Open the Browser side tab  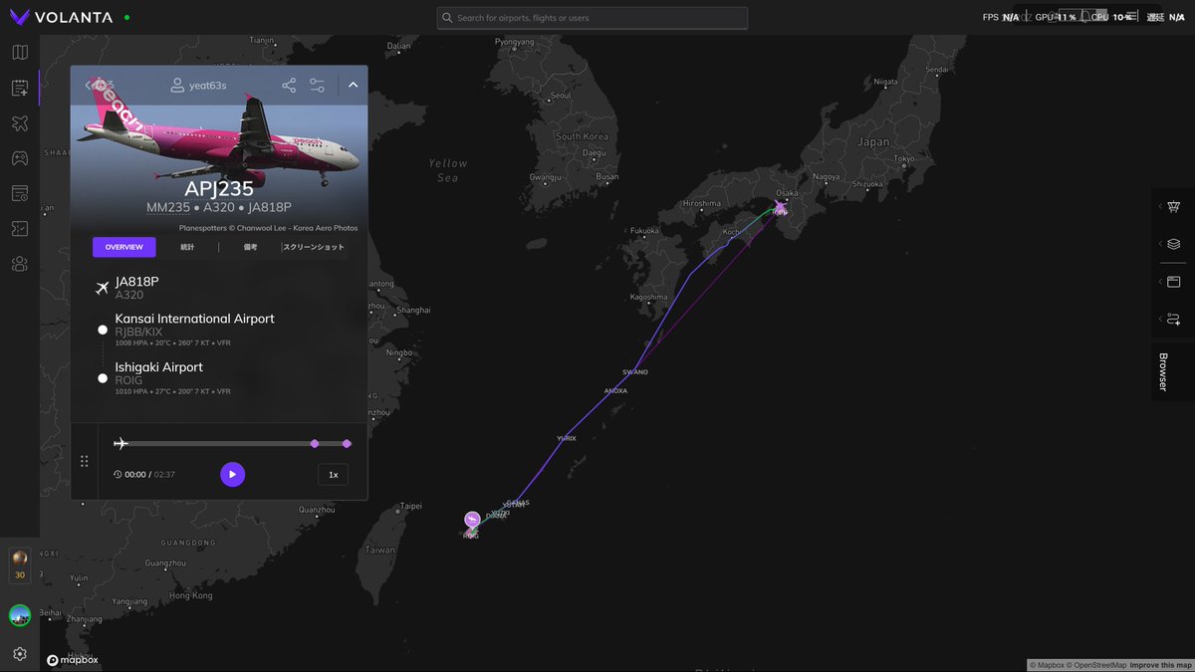click(1173, 370)
